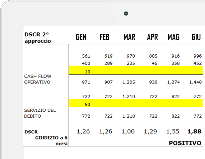Click DSCR ratio 1,26 under FEB

106,132
